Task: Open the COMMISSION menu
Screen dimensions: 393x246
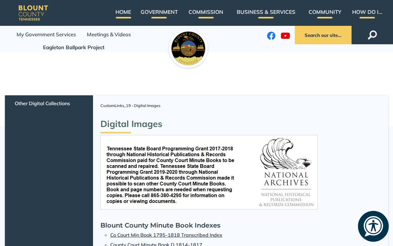Action: click(206, 12)
